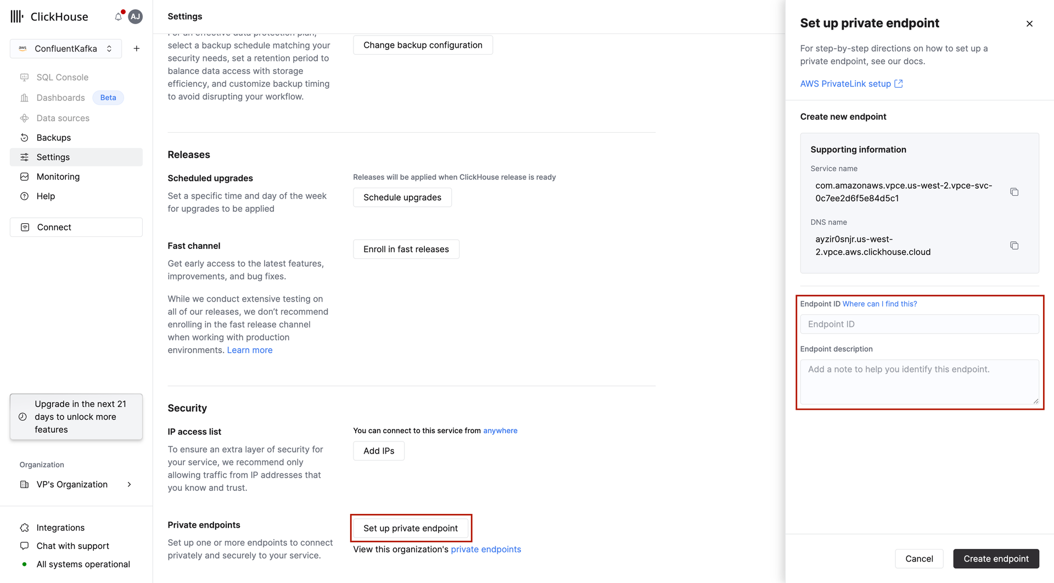The height and width of the screenshot is (583, 1054).
Task: Open notifications via the bell icon
Action: click(x=117, y=16)
